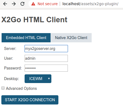Screen dimensions: 123x108
Task: Click the Desktop: label
Action: click(12, 79)
